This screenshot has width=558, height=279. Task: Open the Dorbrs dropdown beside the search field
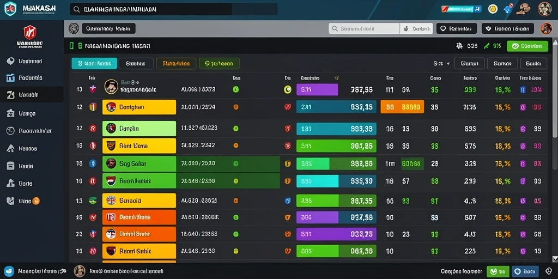click(x=416, y=28)
